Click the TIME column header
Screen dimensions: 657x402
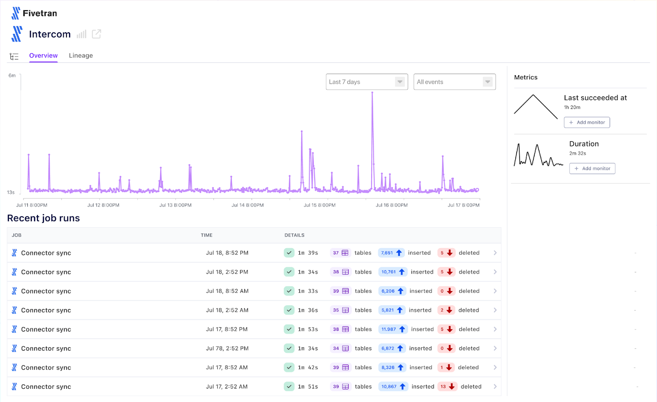(x=207, y=235)
